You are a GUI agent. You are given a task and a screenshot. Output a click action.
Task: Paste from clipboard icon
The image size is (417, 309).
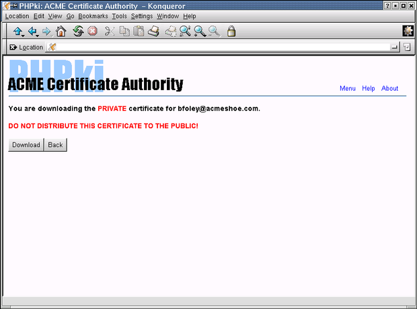tap(139, 31)
